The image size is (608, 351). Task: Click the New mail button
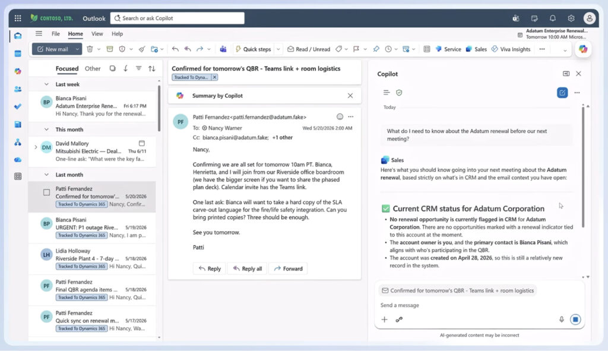pyautogui.click(x=53, y=49)
